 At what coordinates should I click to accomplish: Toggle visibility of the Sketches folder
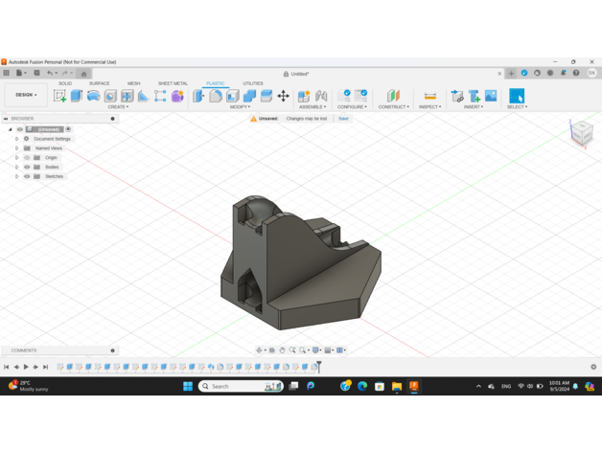point(27,176)
